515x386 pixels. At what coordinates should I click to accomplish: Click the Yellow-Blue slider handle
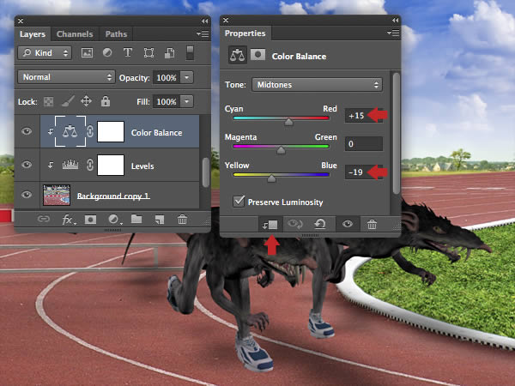point(271,178)
